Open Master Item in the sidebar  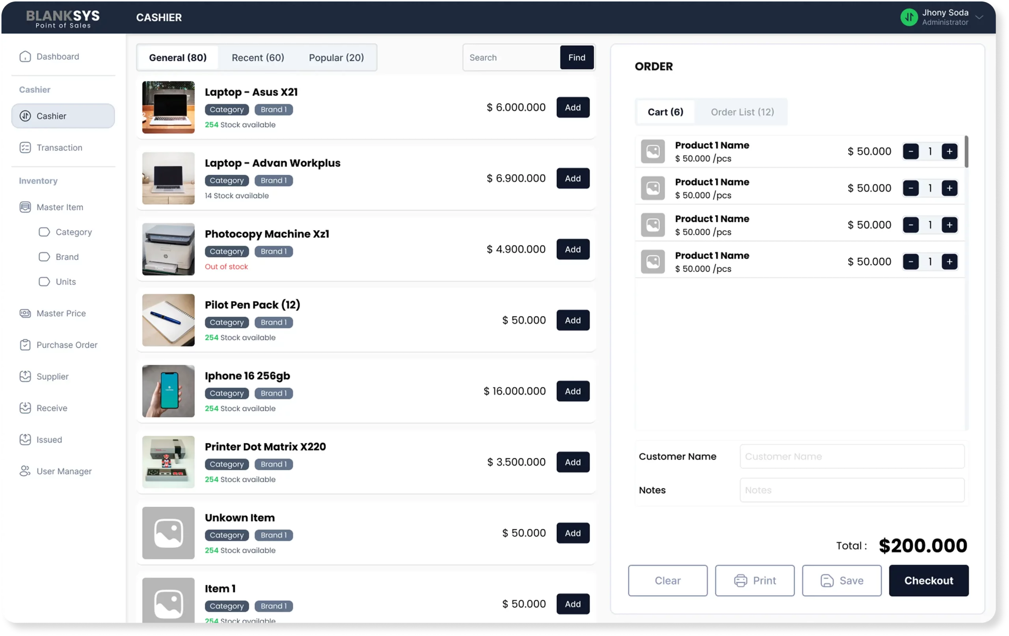[x=60, y=207]
